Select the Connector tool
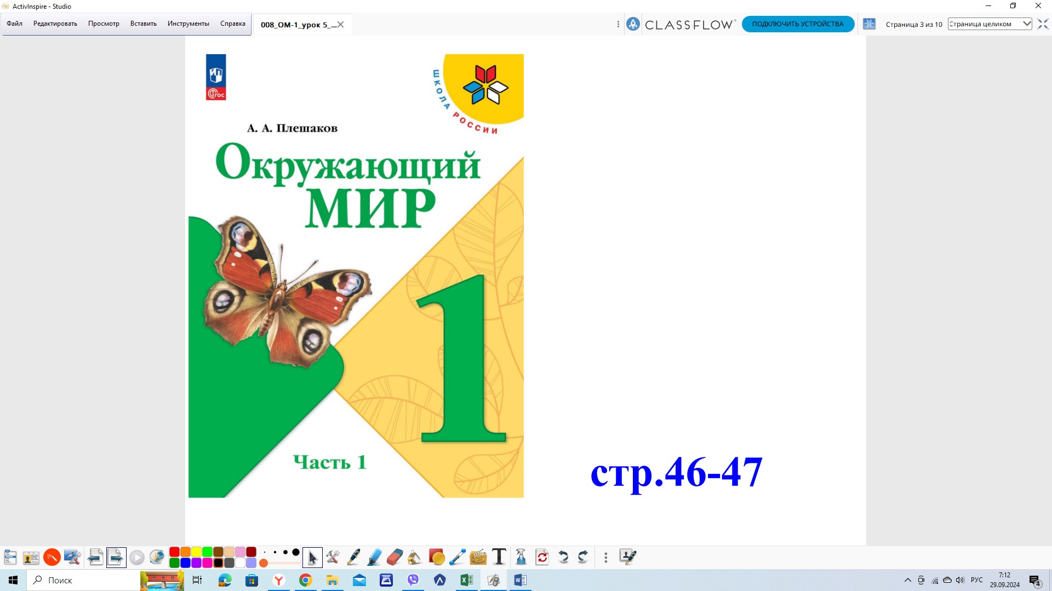The height and width of the screenshot is (591, 1052). [x=457, y=558]
